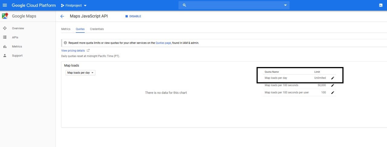Screen dimensions: 387x147
Task: Click the Google Maps sidebar heading text
Action: click(x=24, y=16)
